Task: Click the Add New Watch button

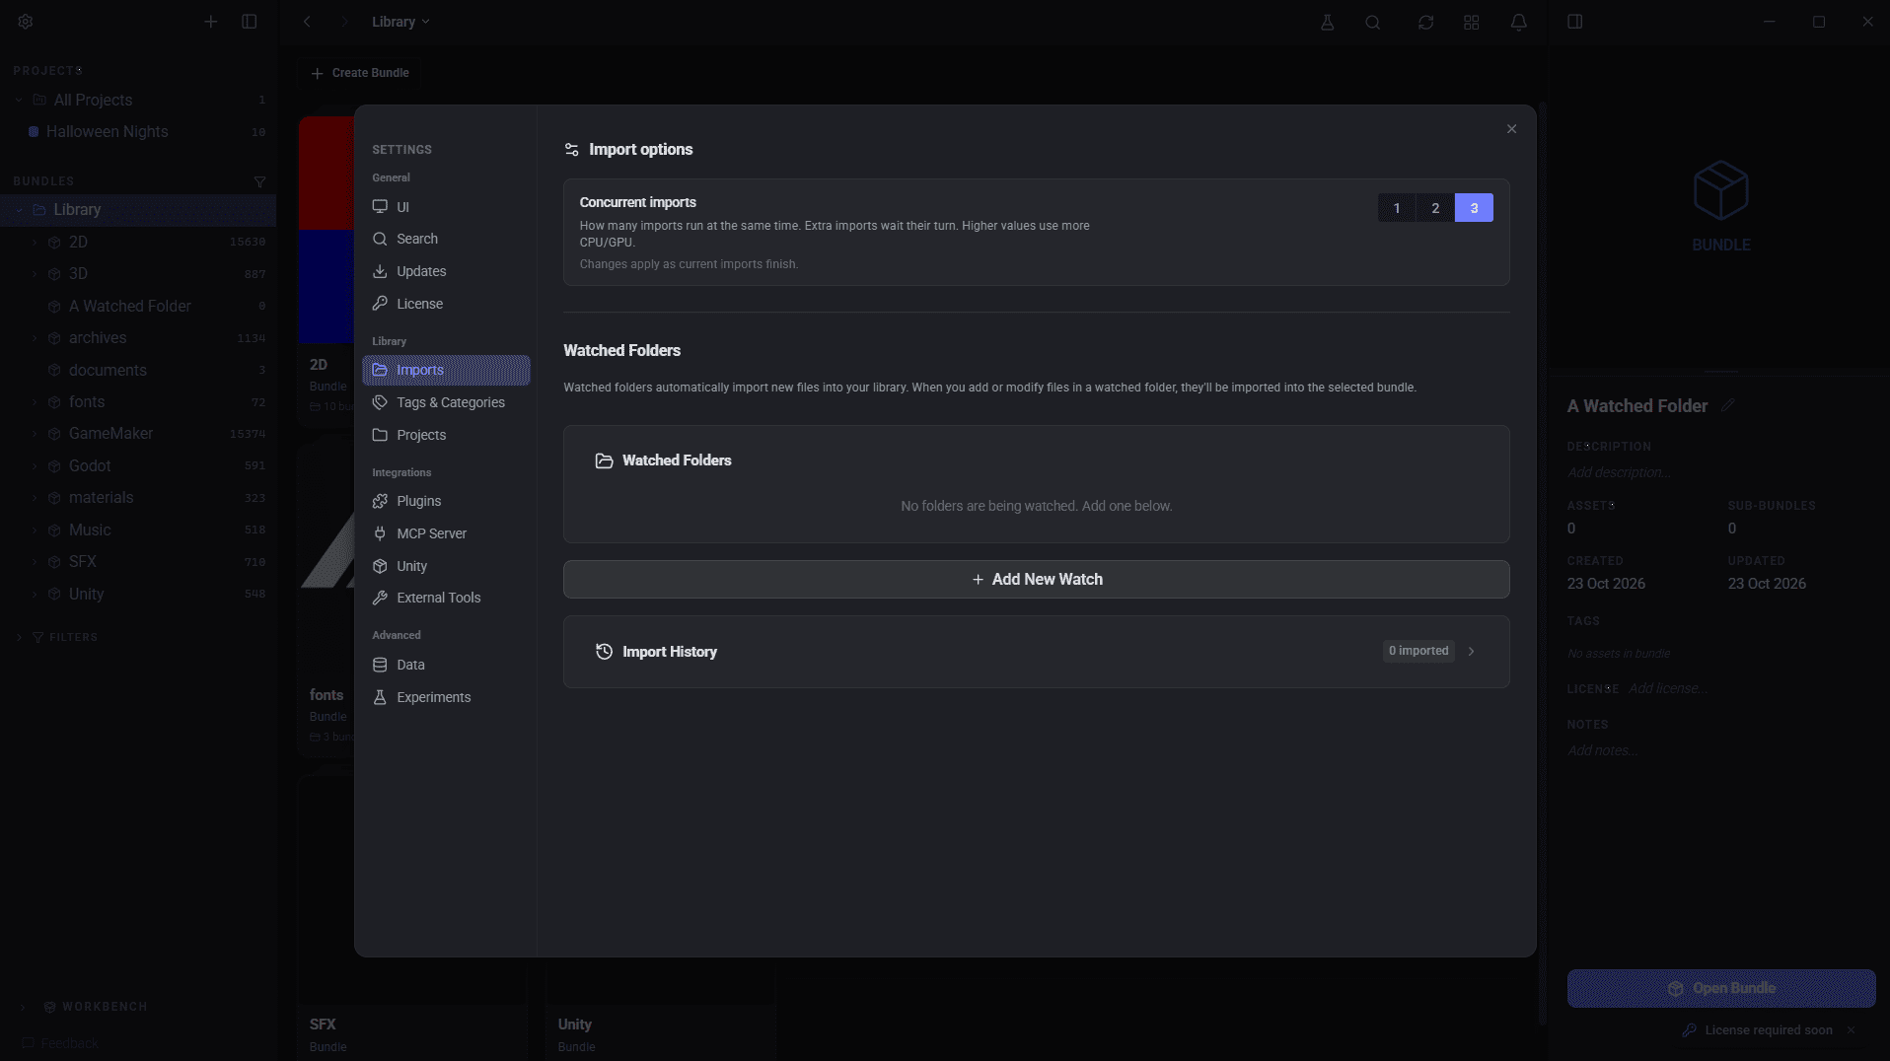Action: click(1036, 580)
